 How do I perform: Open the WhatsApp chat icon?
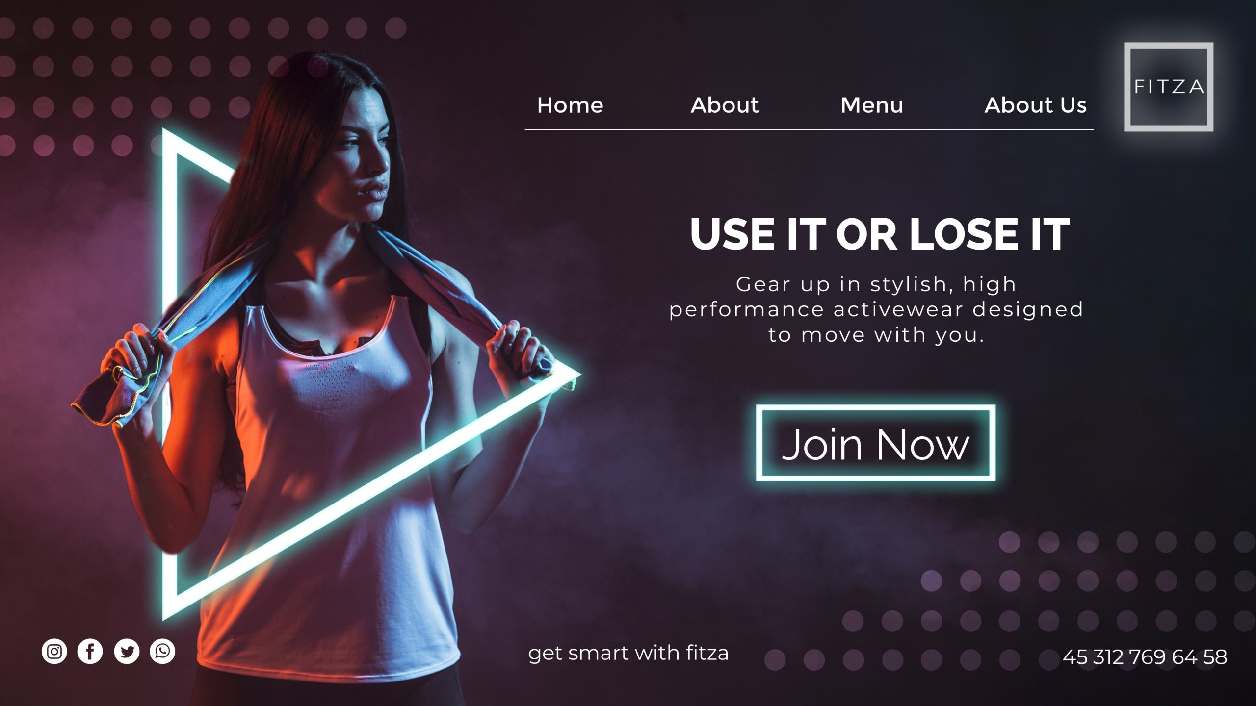click(162, 651)
